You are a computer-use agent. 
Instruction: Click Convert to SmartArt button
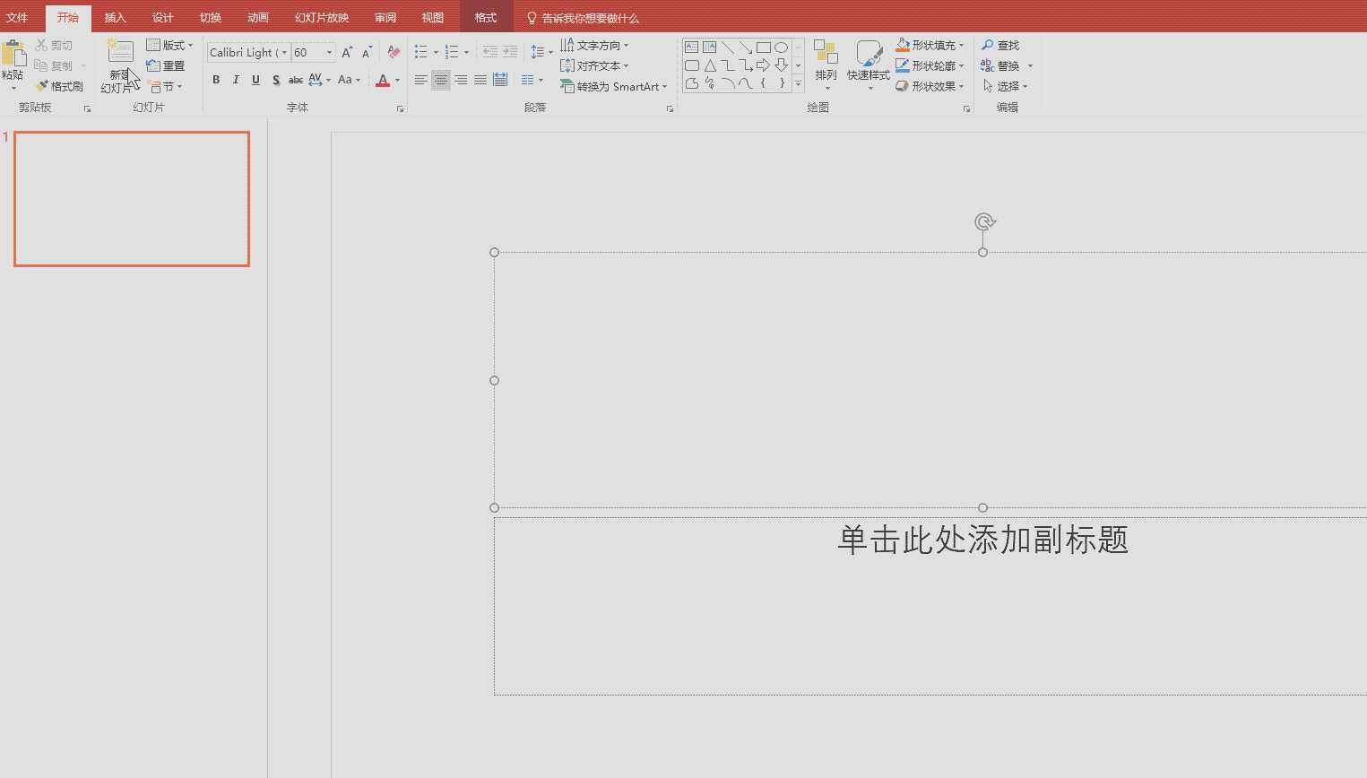coord(614,86)
